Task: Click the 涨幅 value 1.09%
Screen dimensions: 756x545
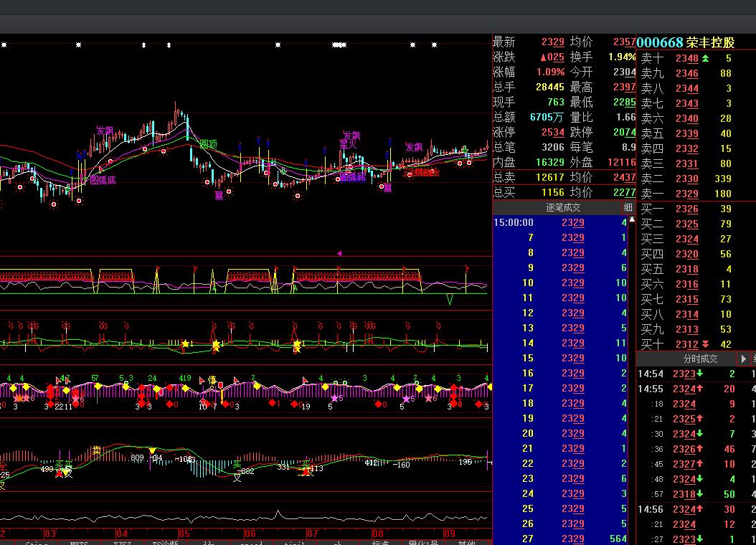Action: click(550, 72)
